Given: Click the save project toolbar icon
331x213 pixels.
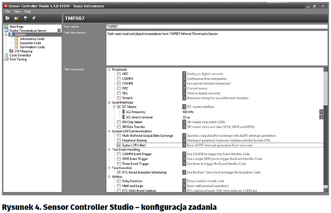Looking at the screenshot, I should tap(25, 18).
